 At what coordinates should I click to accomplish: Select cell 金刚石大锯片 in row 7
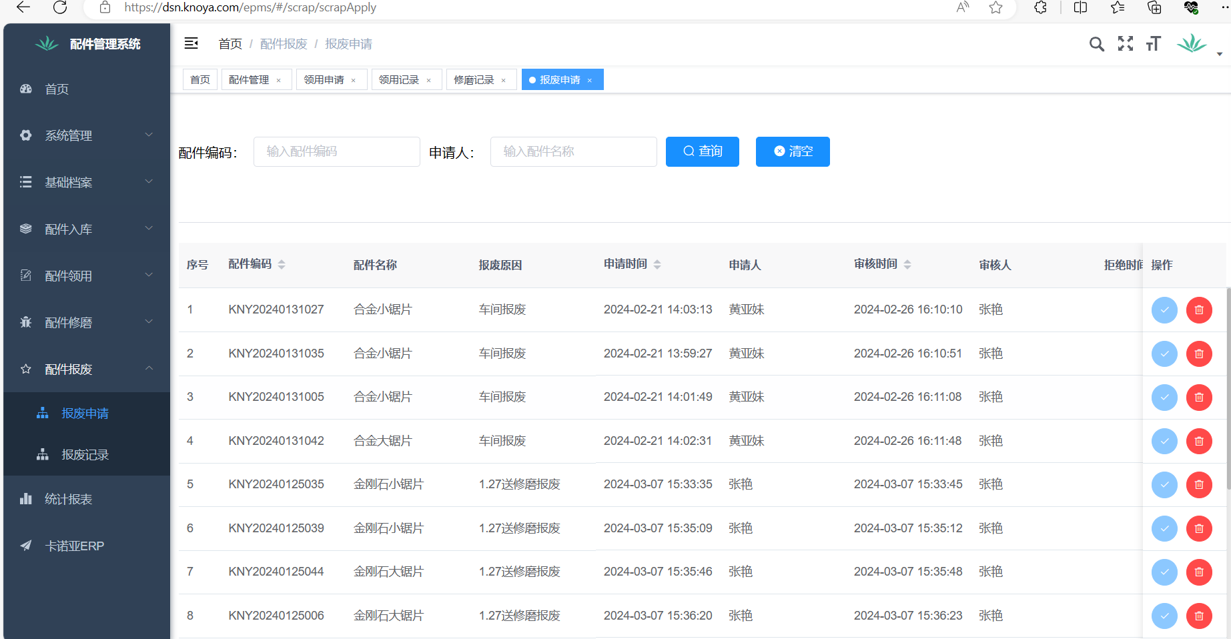click(388, 572)
